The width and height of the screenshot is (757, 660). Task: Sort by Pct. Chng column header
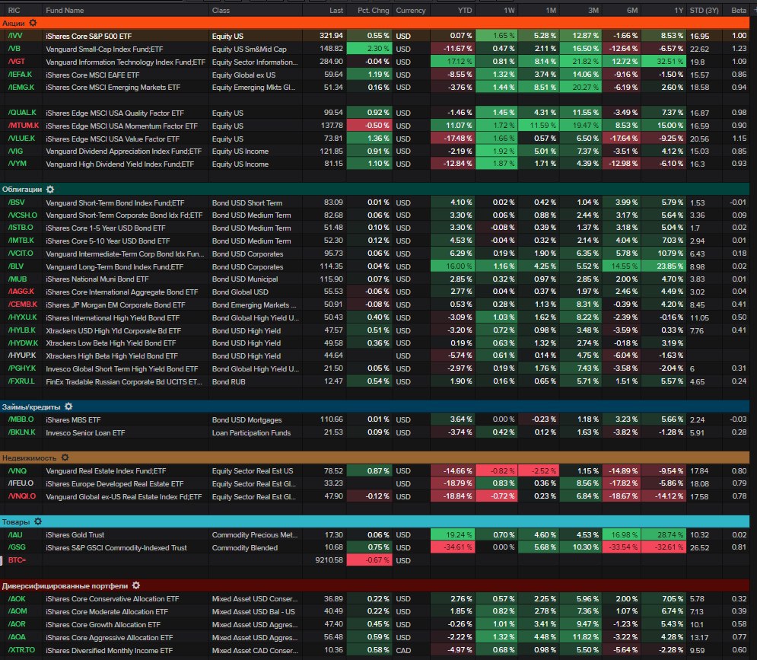tap(374, 10)
